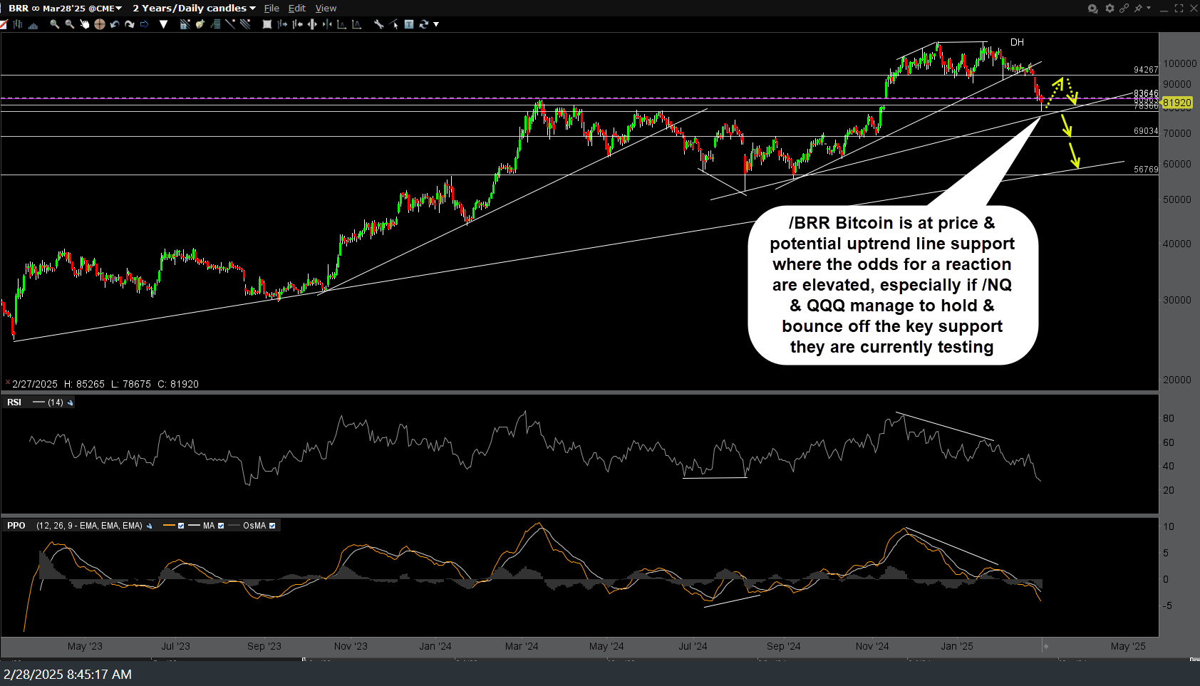The height and width of the screenshot is (686, 1200).
Task: Open the View menu
Action: [x=326, y=9]
